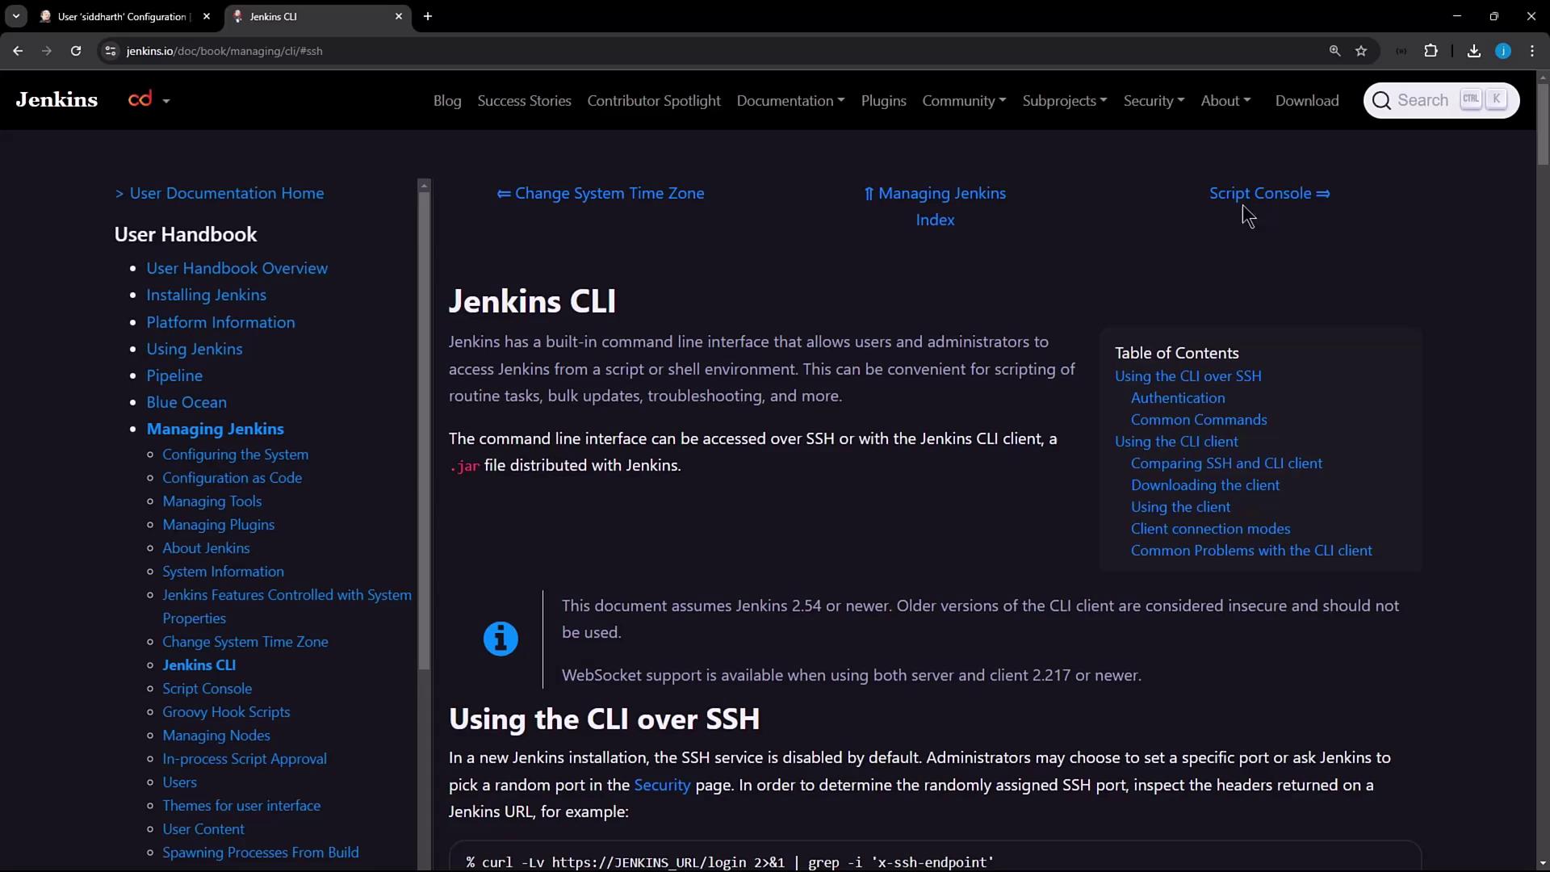
Task: Open the tab search dropdown arrow
Action: pos(16,16)
